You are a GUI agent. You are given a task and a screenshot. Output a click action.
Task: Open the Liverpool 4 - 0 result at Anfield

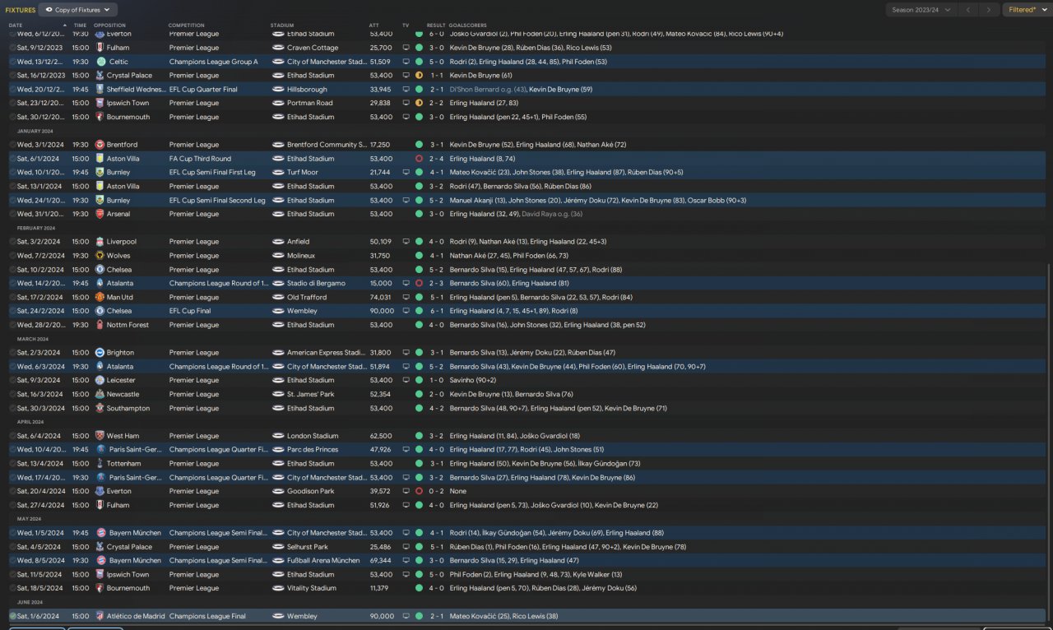436,242
